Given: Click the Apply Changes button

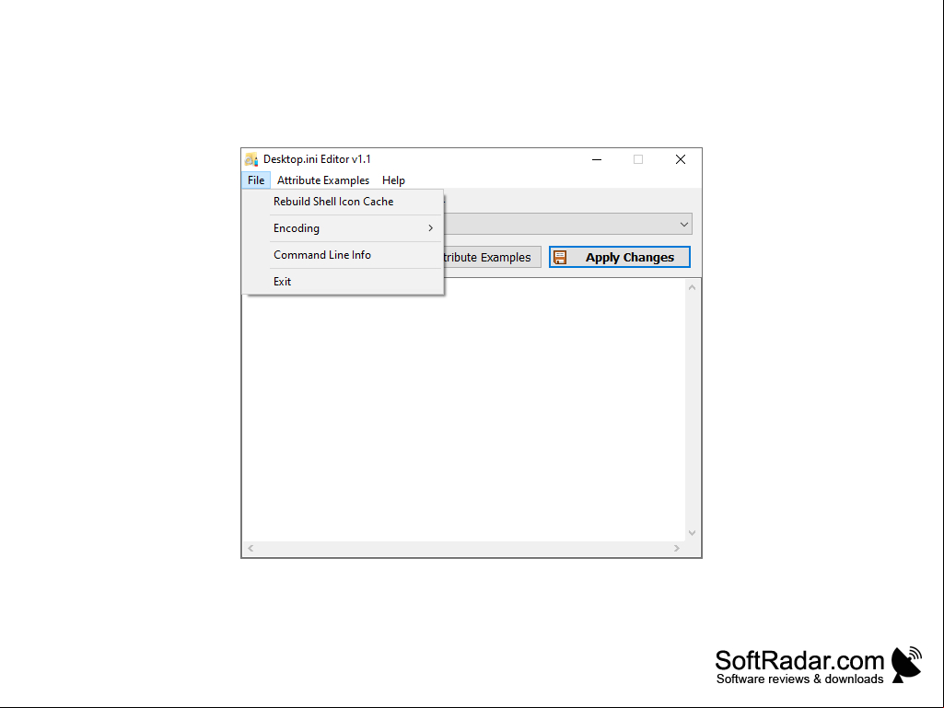Looking at the screenshot, I should tap(620, 257).
